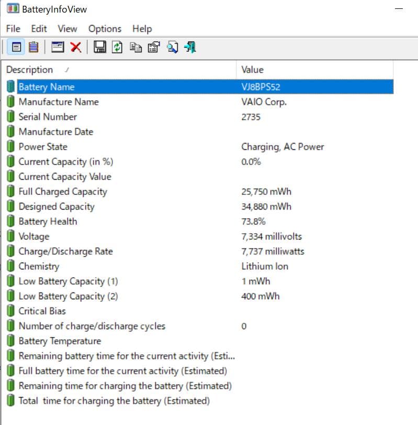Click the '73.8%' battery health value

(x=253, y=222)
